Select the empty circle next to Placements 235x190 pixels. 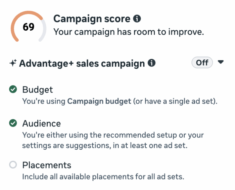pyautogui.click(x=13, y=165)
